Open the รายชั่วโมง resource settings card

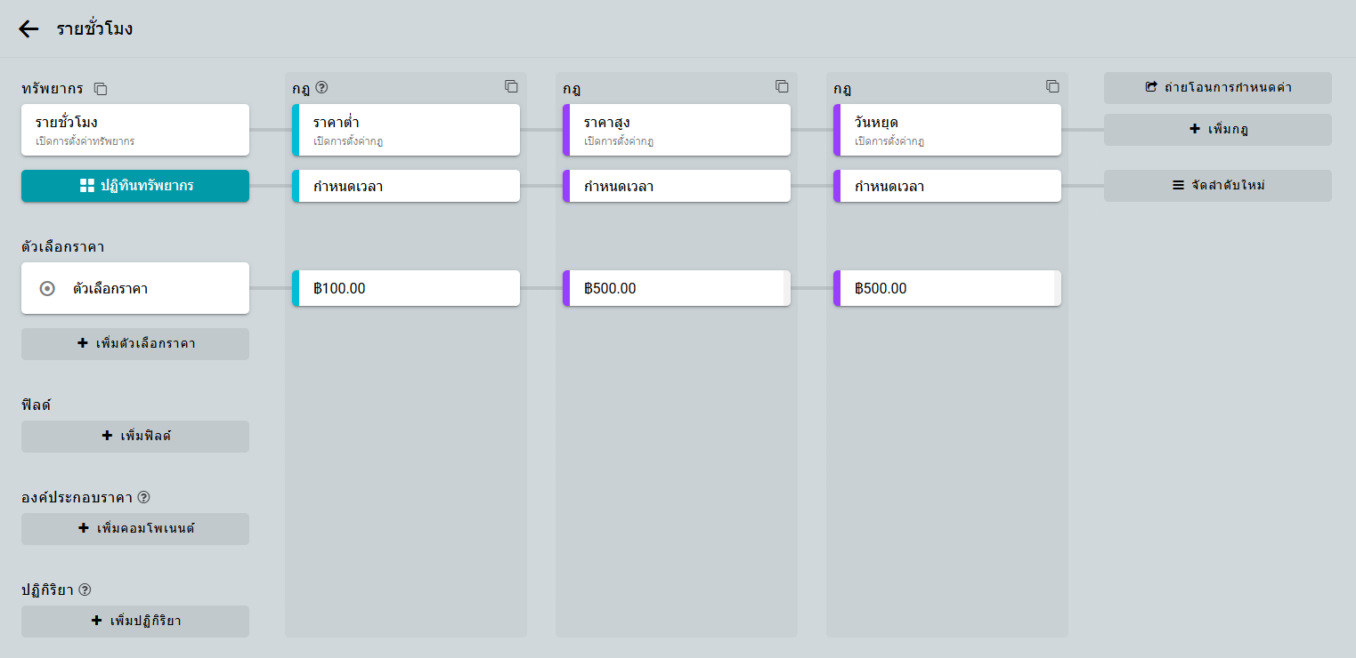tap(135, 130)
